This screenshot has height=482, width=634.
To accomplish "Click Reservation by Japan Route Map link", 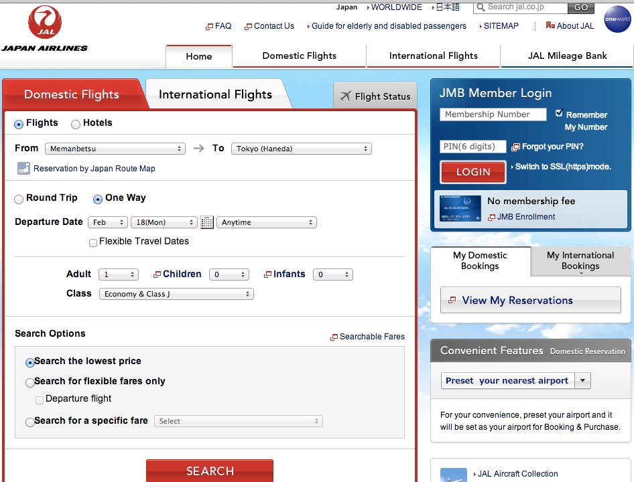I will click(x=94, y=169).
